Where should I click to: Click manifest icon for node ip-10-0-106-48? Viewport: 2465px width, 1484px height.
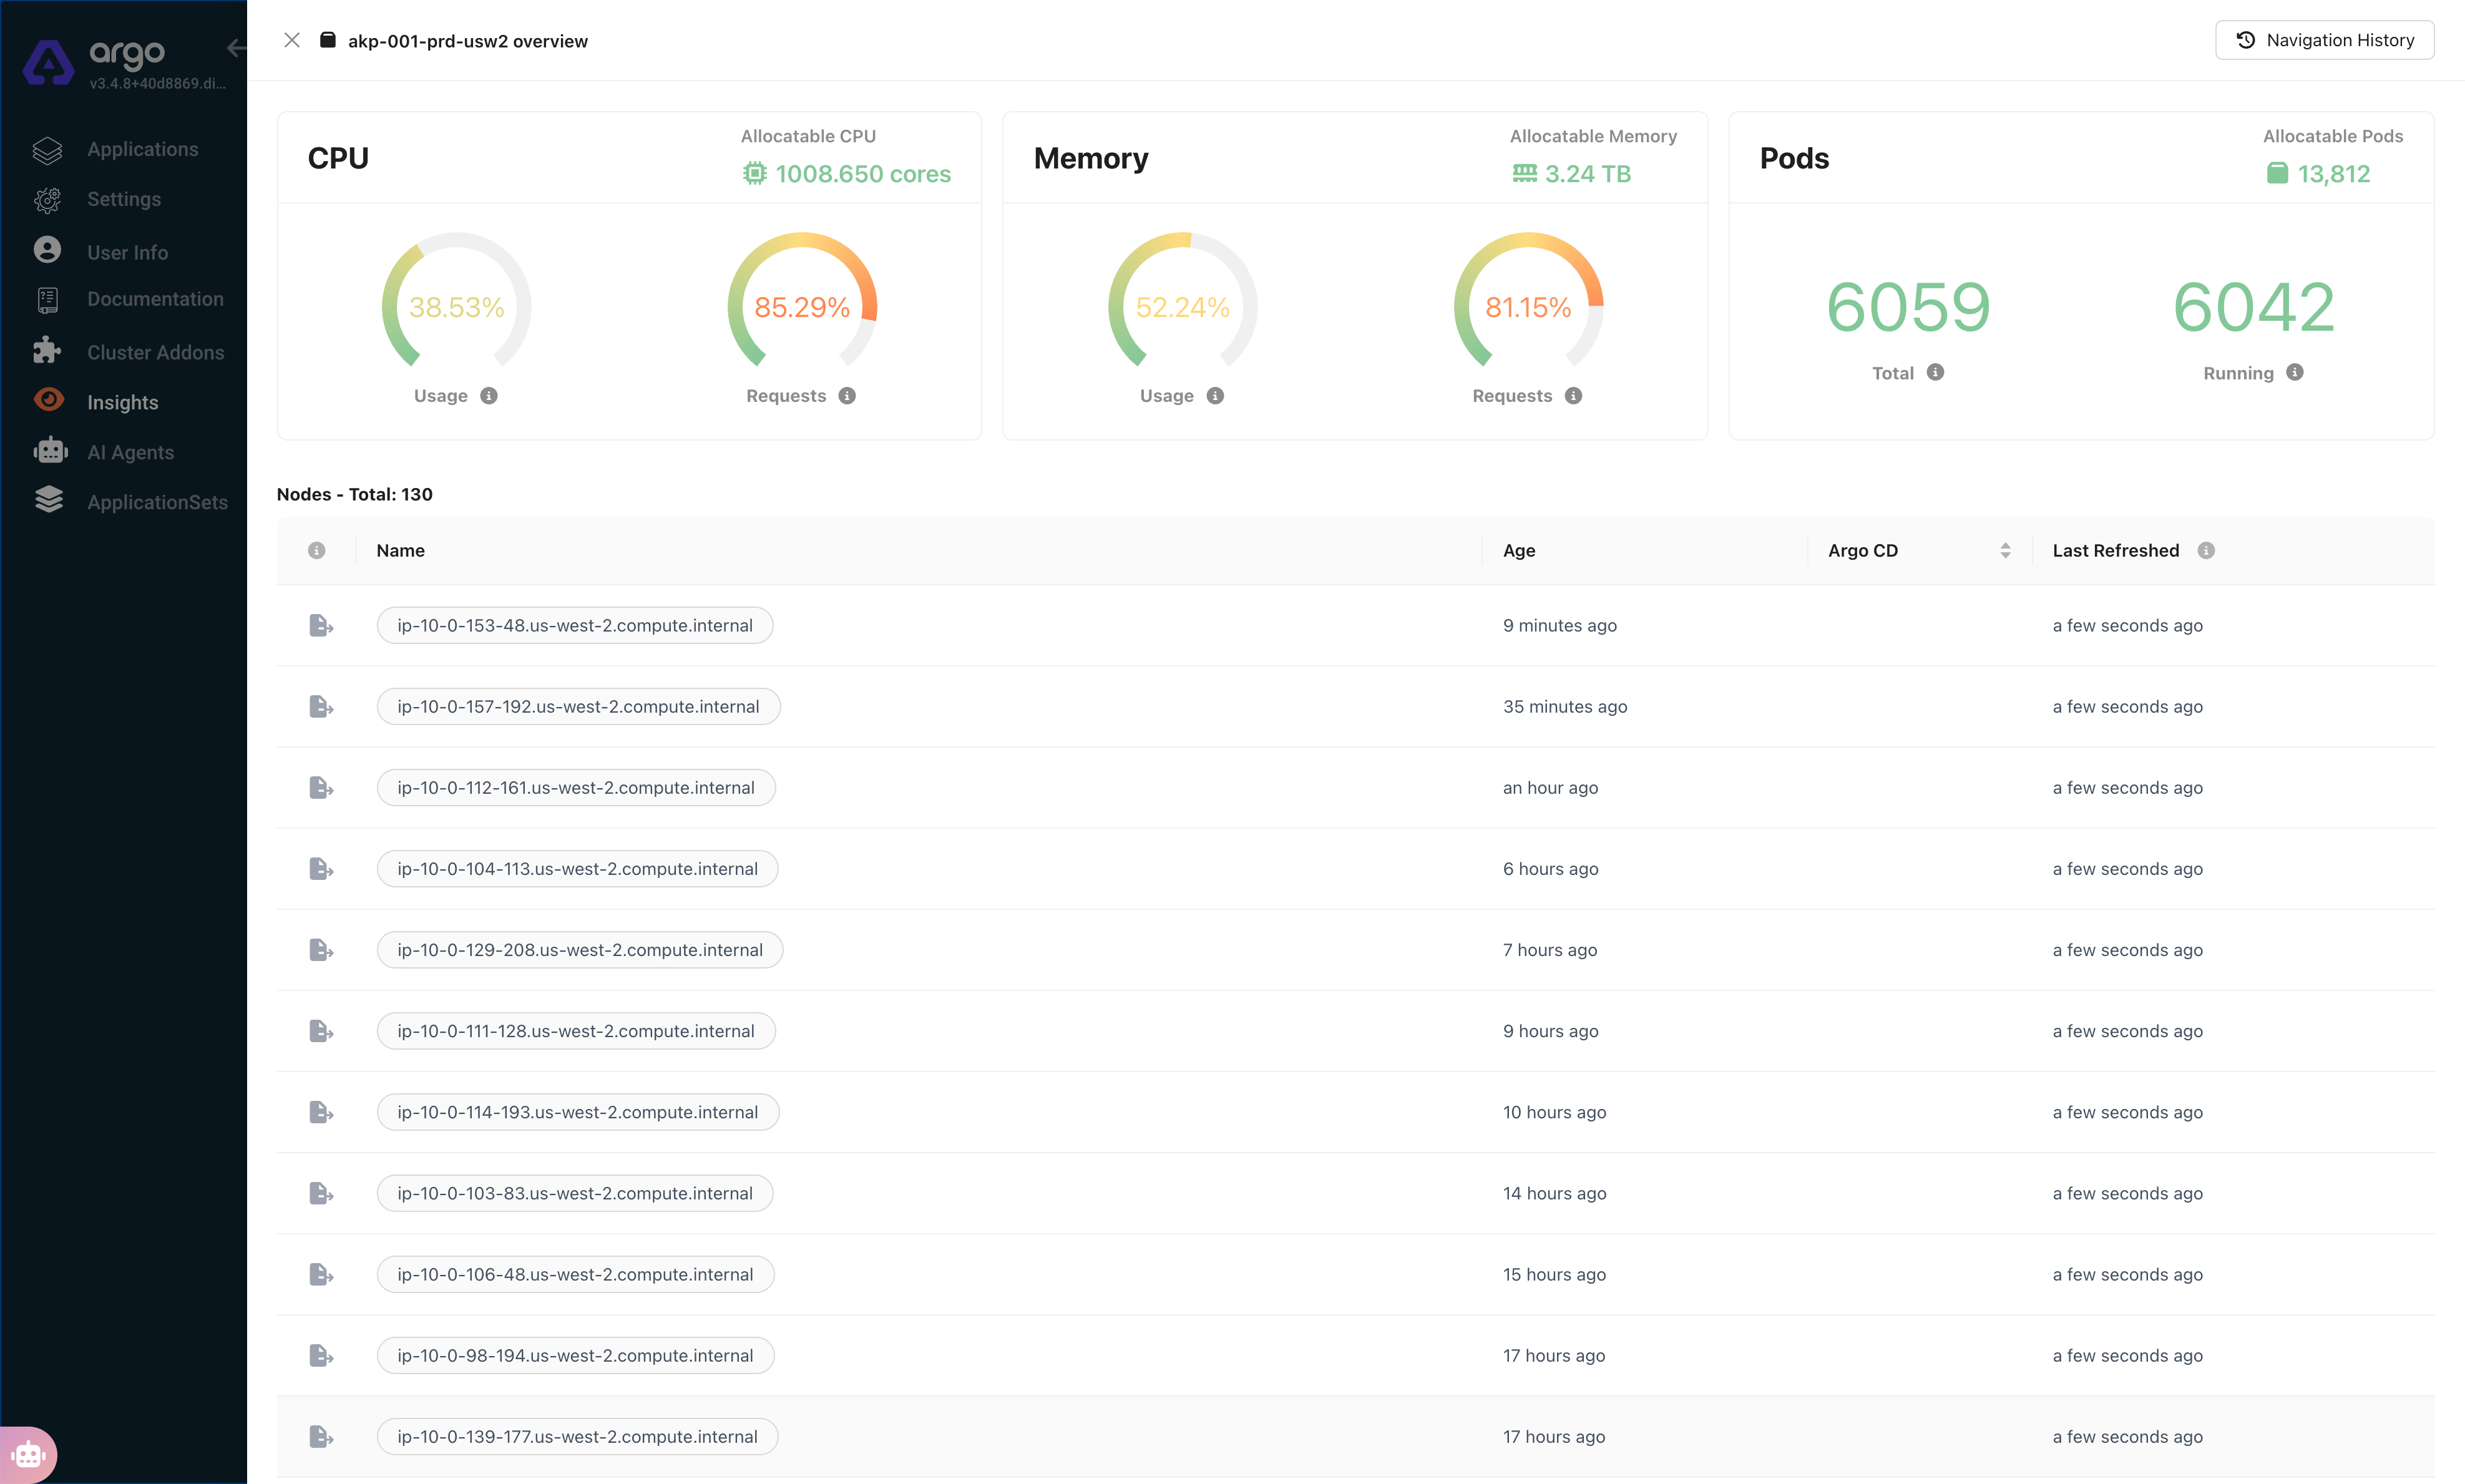point(321,1274)
